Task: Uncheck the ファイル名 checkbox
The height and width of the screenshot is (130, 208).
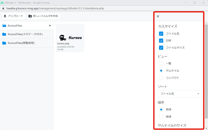Action: tap(161, 34)
